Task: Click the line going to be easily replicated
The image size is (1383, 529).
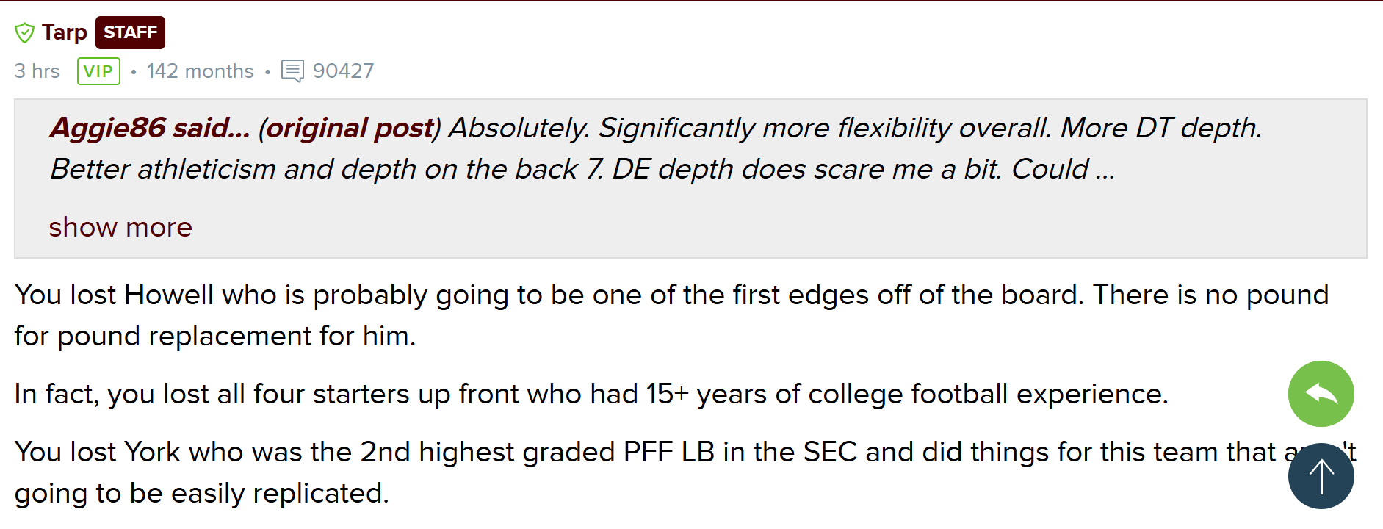Action: 201,493
